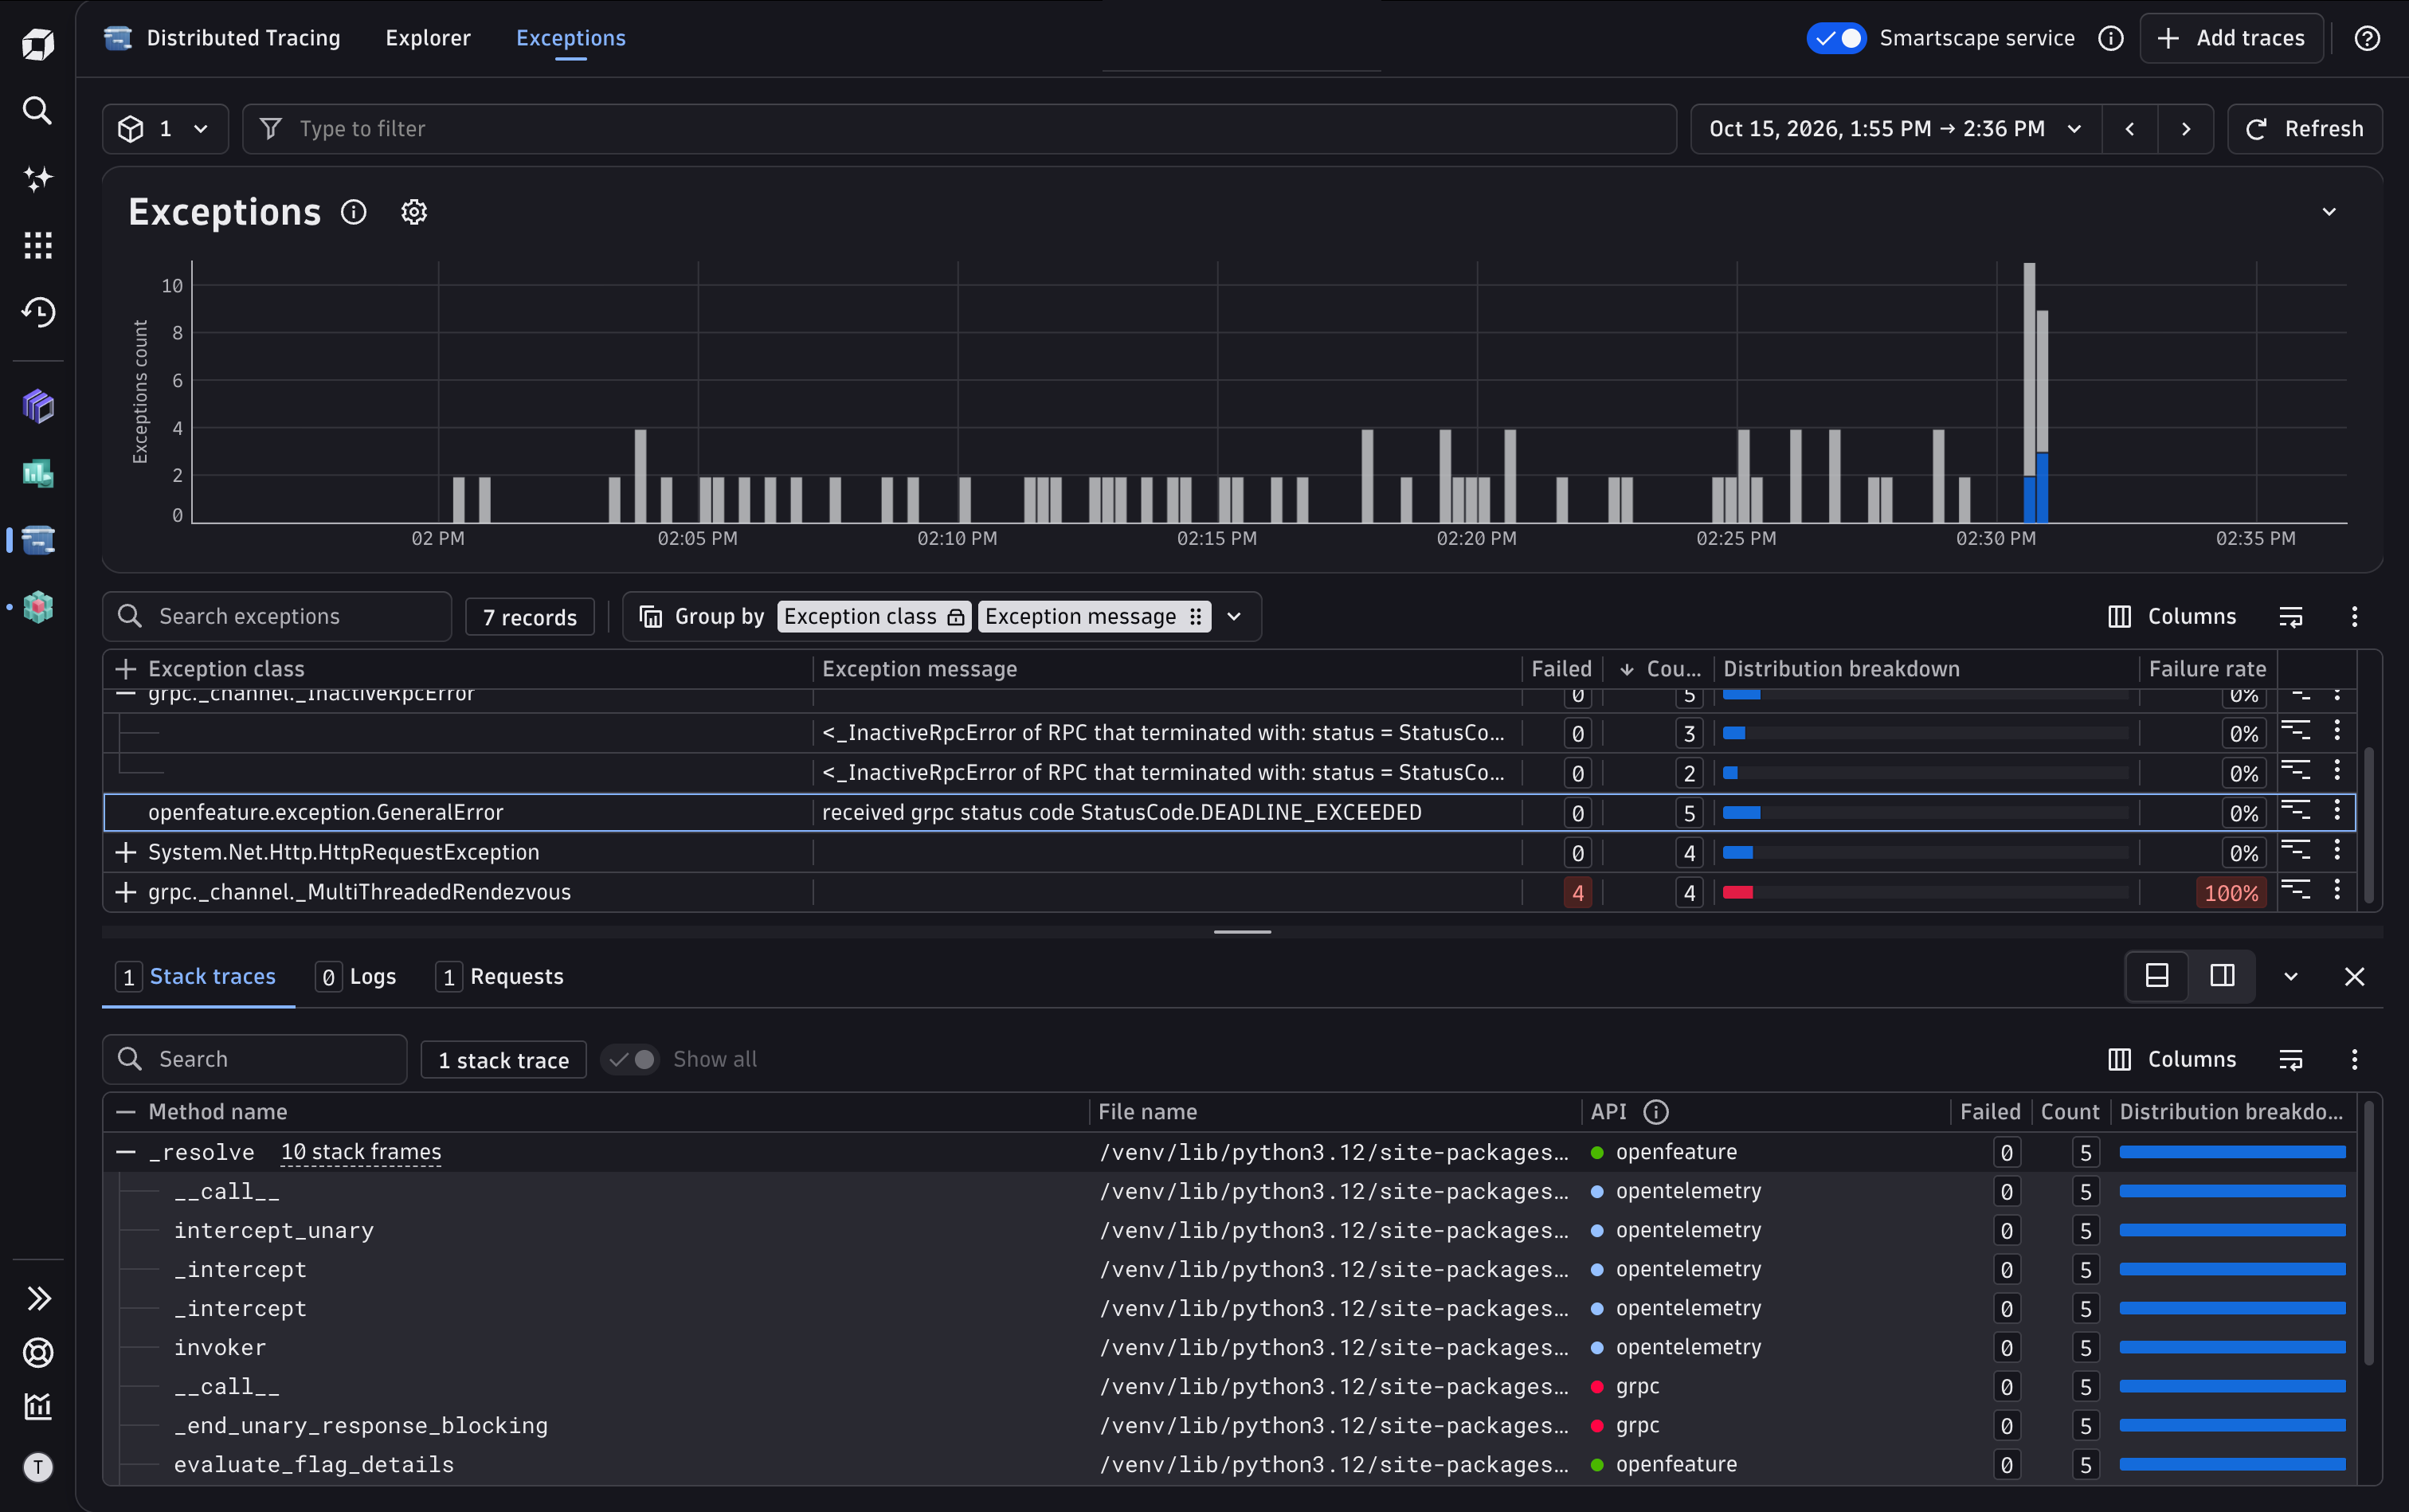Collapse the Exceptions chart section chevron
Image resolution: width=2409 pixels, height=1512 pixels.
[x=2329, y=212]
